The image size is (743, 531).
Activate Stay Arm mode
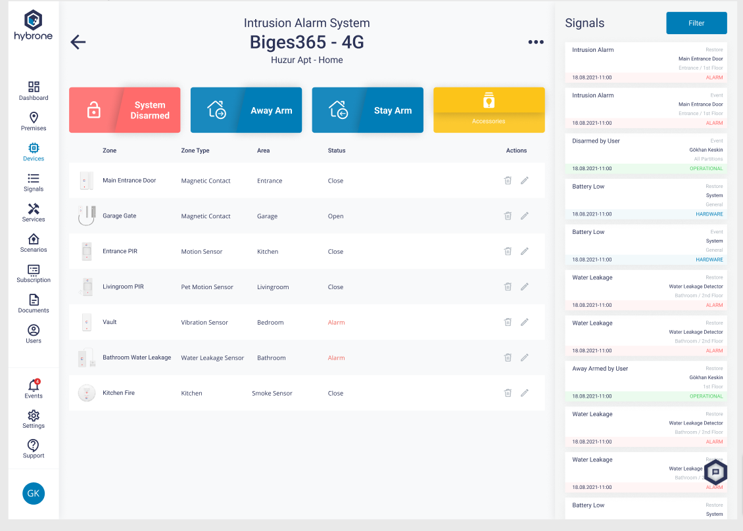[368, 110]
